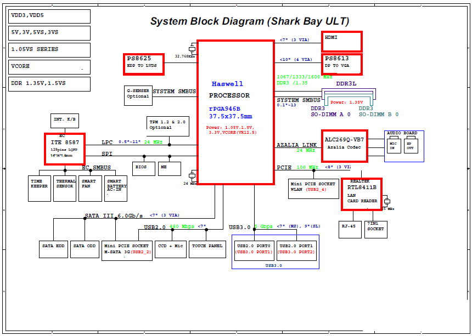Click the AZALIA LINK label
The image size is (472, 336).
click(x=296, y=145)
